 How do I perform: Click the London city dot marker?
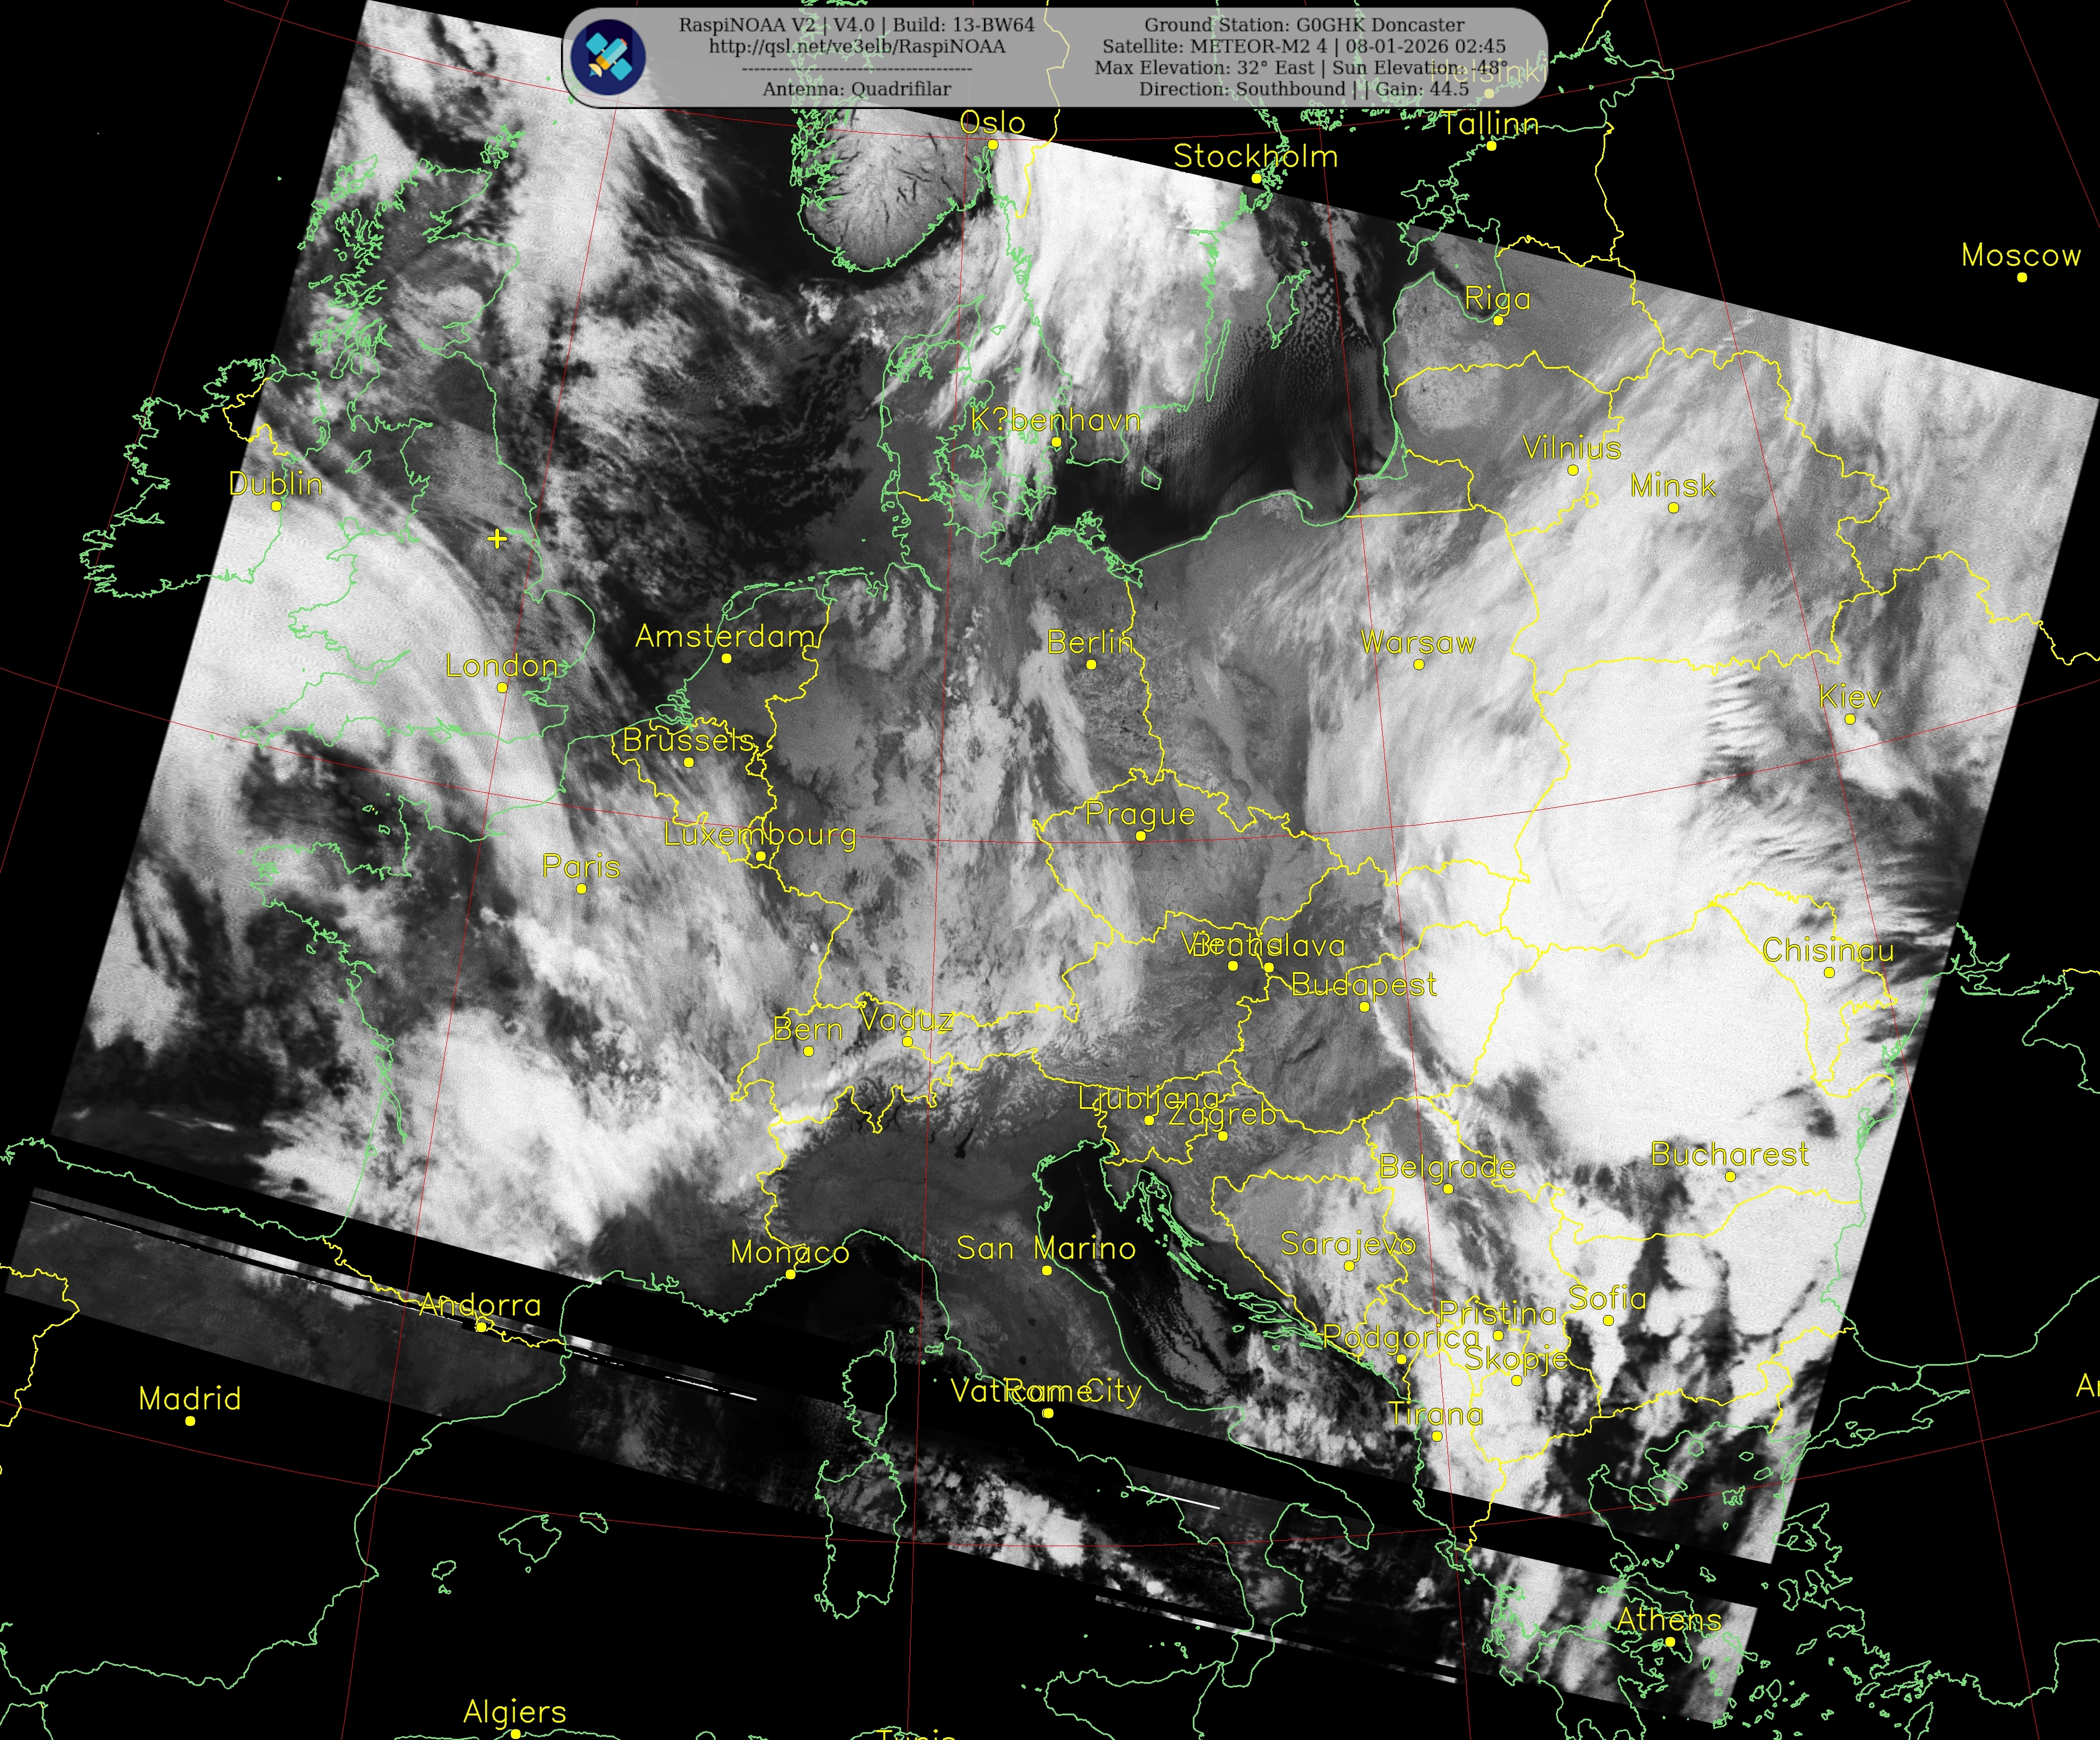tap(502, 688)
